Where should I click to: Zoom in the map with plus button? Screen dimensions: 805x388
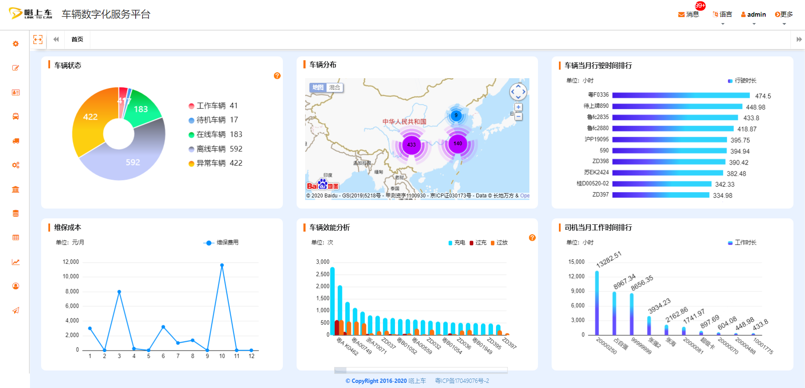(x=518, y=107)
